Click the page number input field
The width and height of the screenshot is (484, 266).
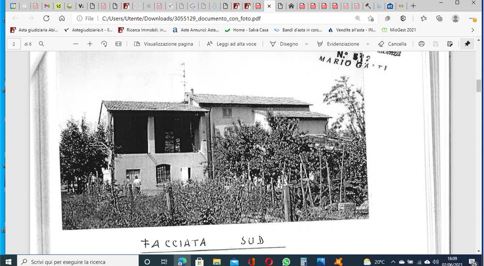tap(14, 44)
